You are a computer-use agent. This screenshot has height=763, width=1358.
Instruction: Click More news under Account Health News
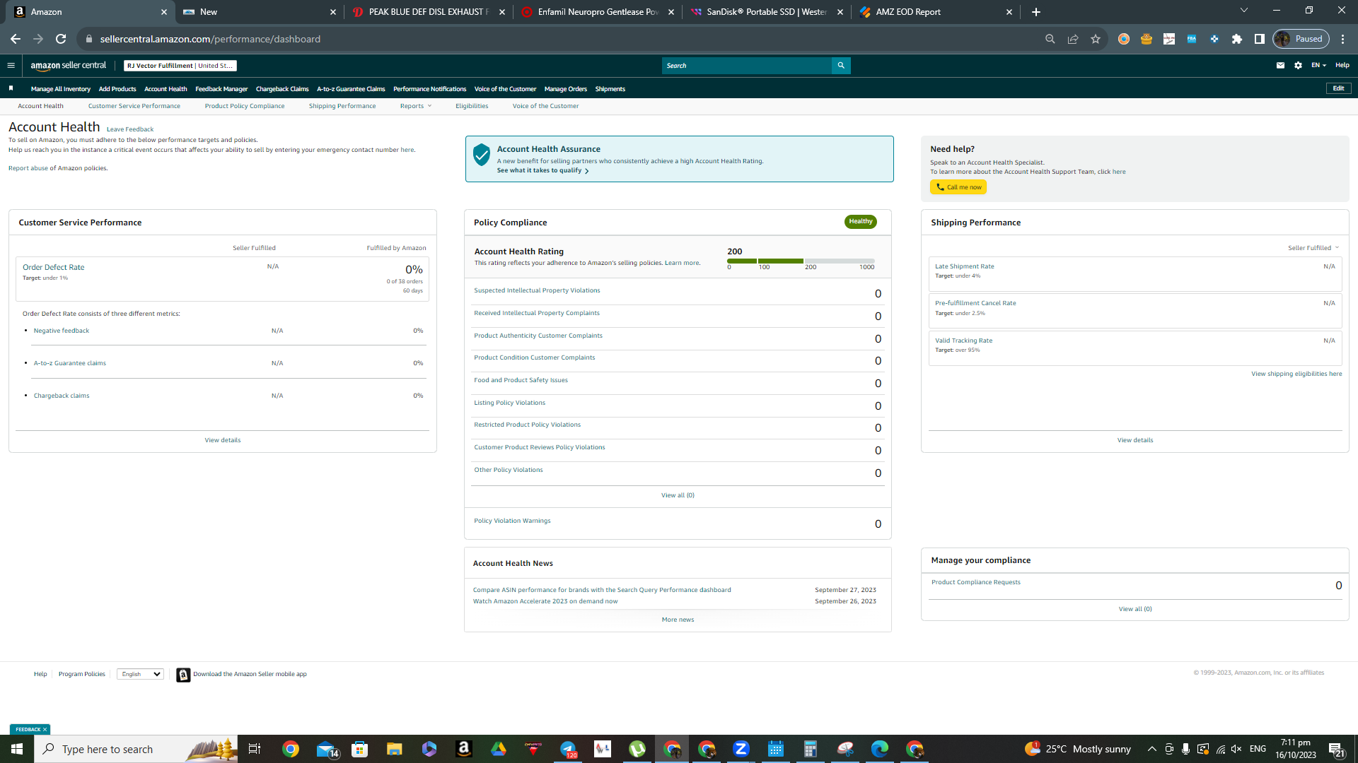pos(678,620)
